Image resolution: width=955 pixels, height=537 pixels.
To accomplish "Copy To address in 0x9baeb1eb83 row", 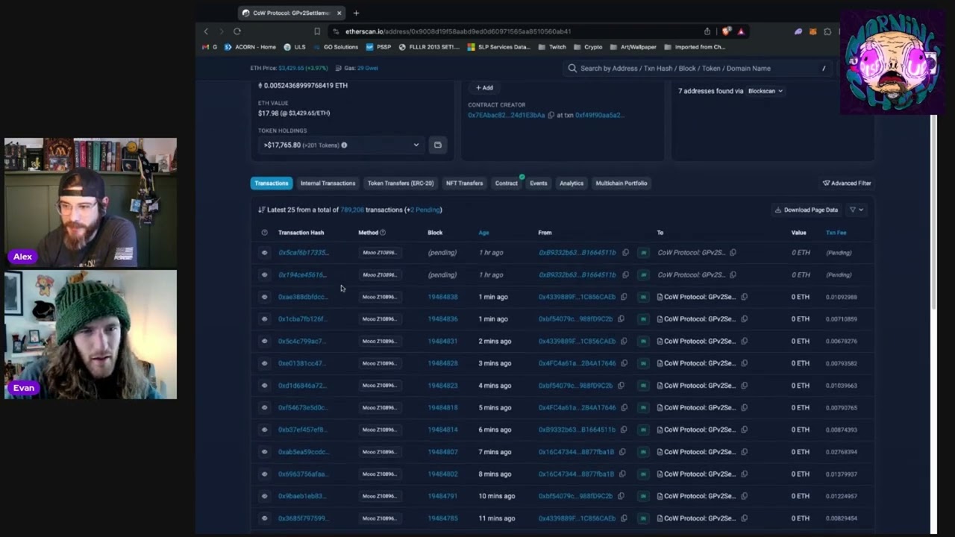I will 744,496.
